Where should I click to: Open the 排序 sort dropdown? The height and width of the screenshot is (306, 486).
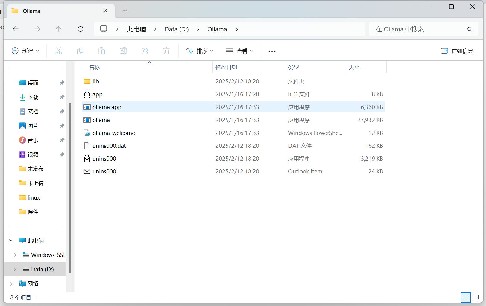pos(199,51)
